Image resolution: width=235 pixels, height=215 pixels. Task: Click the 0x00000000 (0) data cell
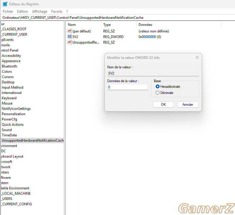coord(149,37)
